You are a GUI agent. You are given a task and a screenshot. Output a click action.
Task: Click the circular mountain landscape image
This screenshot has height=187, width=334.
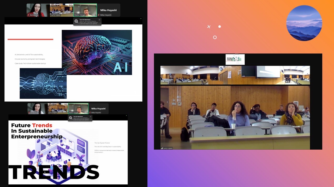tap(304, 23)
